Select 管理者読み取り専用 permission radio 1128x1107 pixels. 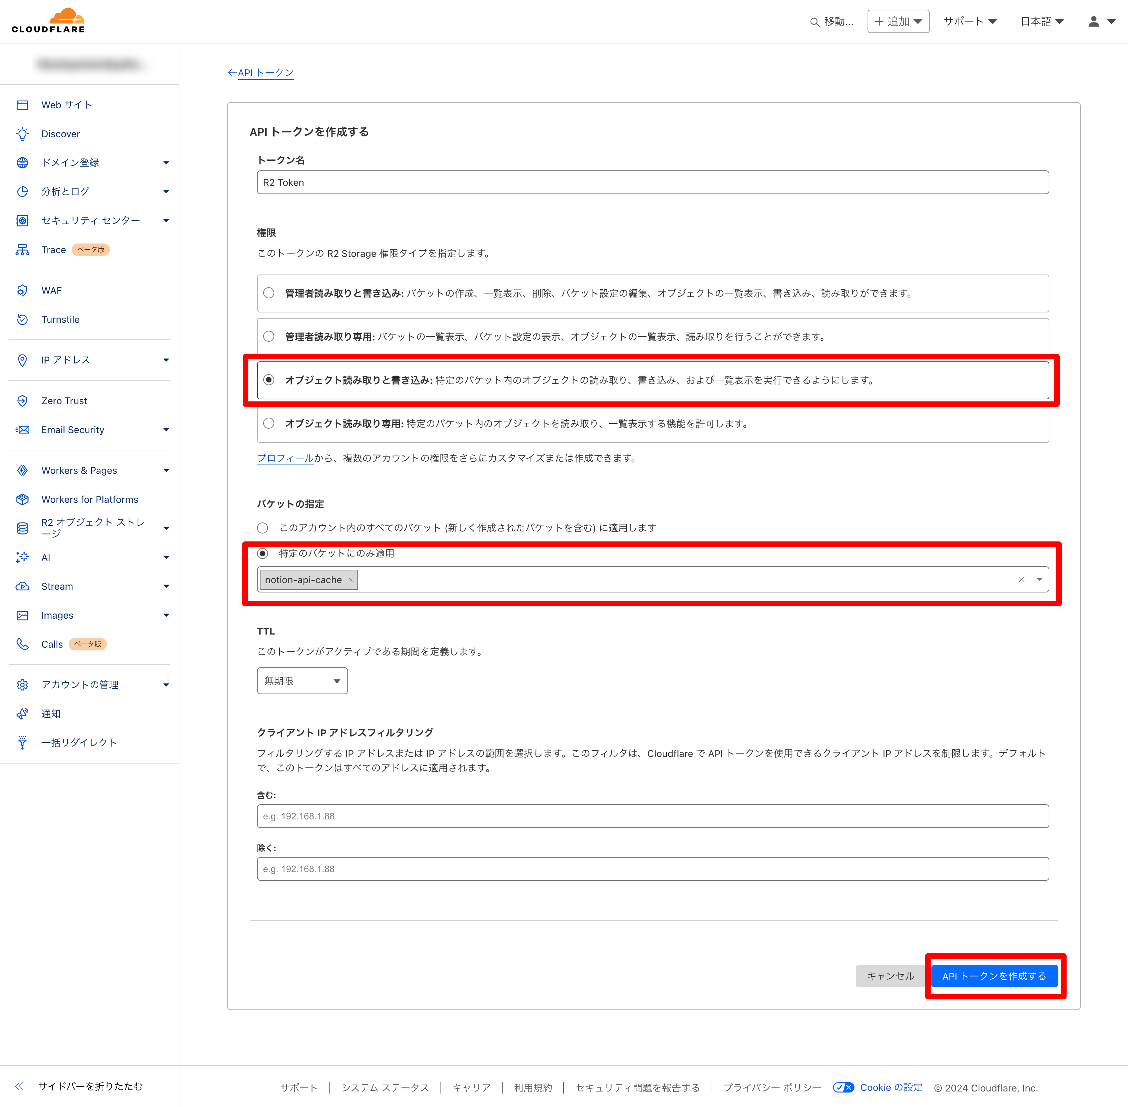click(x=269, y=337)
